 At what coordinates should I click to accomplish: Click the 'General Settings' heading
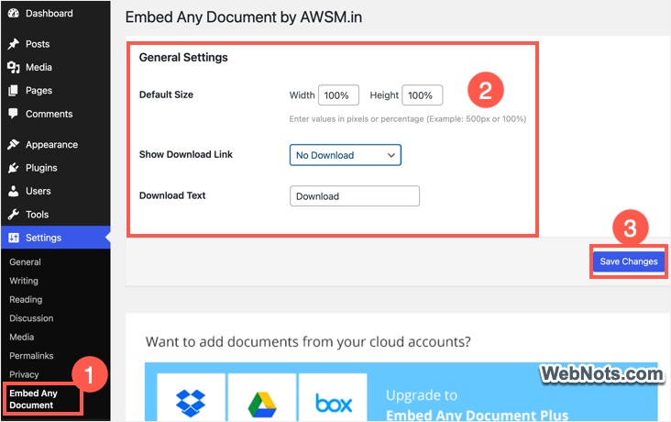point(183,58)
